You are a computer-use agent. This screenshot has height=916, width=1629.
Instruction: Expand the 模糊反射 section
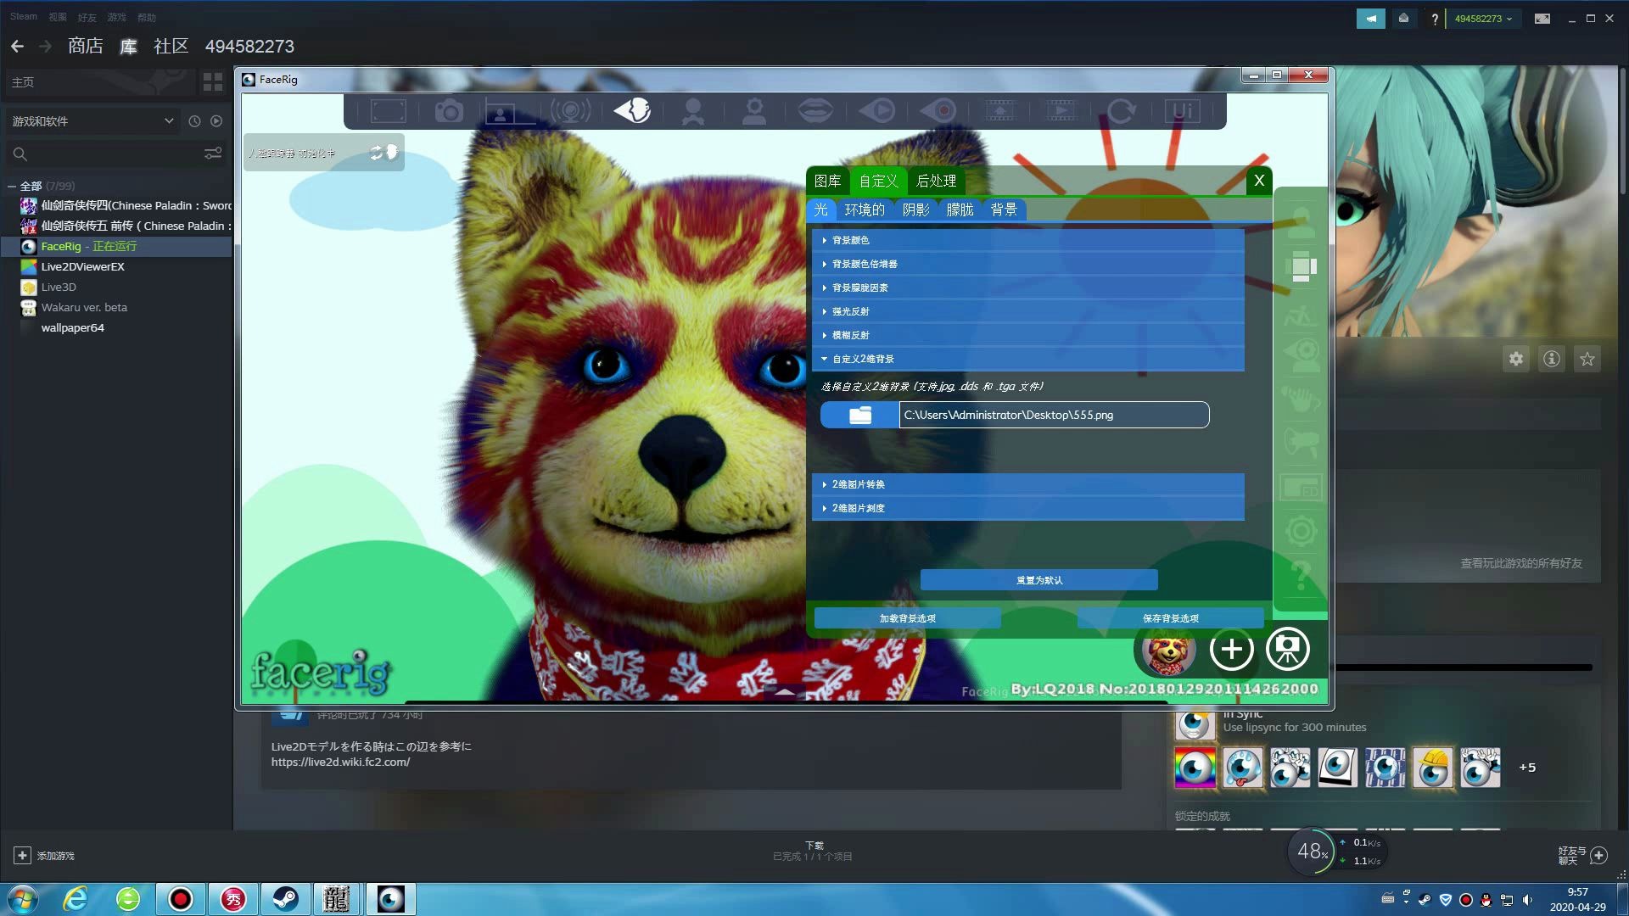1028,335
